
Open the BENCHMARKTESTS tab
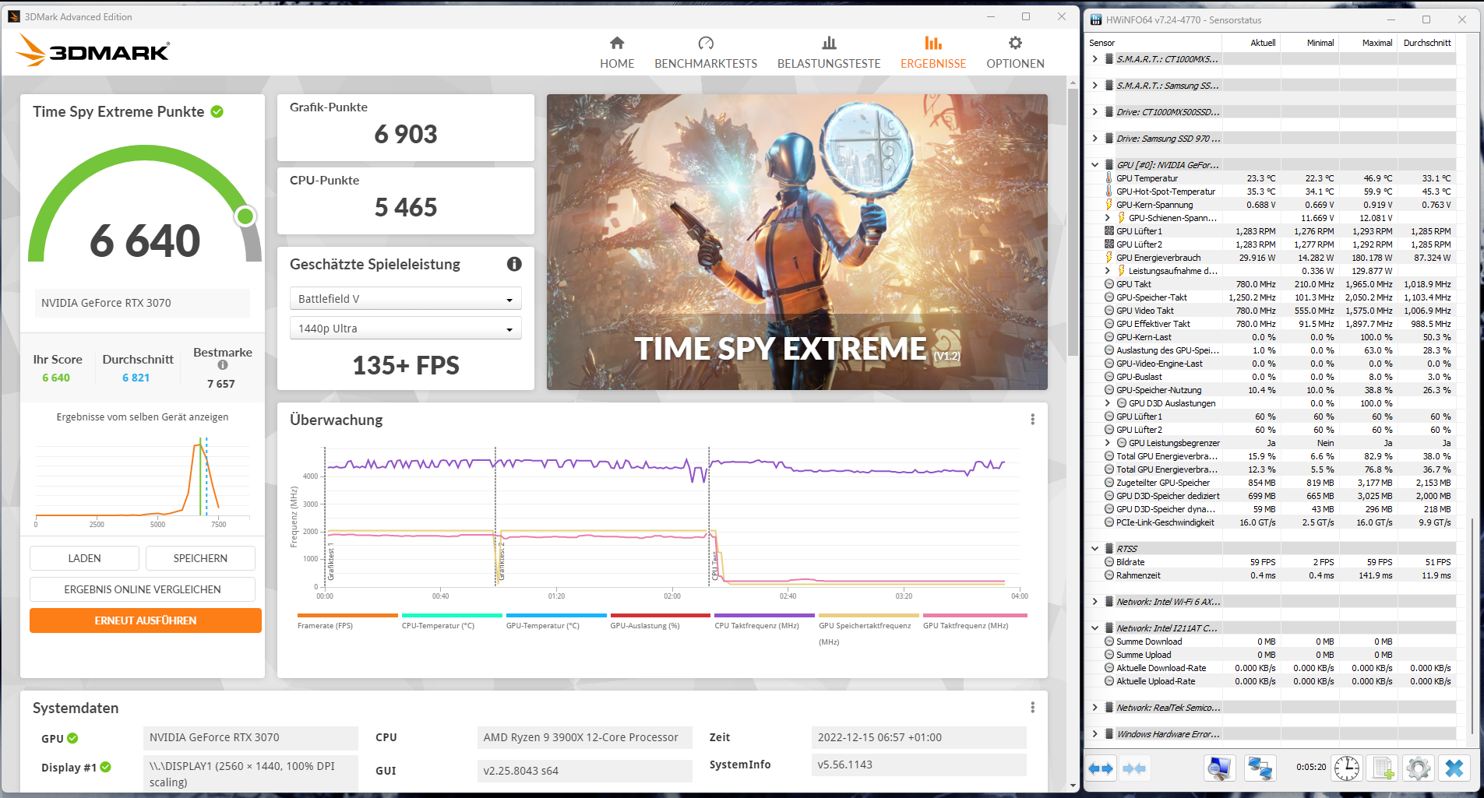pos(706,53)
